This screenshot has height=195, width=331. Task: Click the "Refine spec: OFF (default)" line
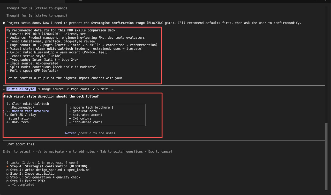tap(32, 71)
